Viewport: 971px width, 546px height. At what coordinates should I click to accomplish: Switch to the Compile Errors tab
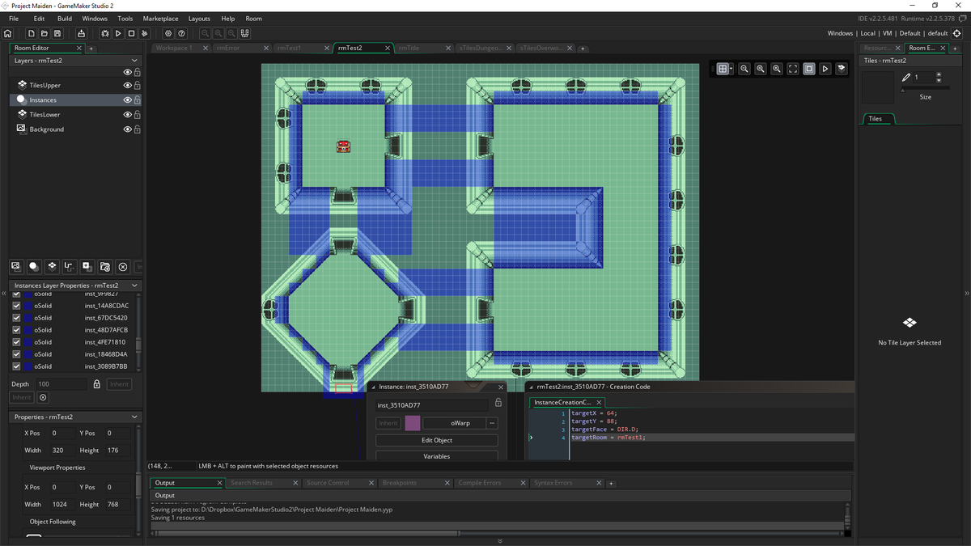(489, 483)
